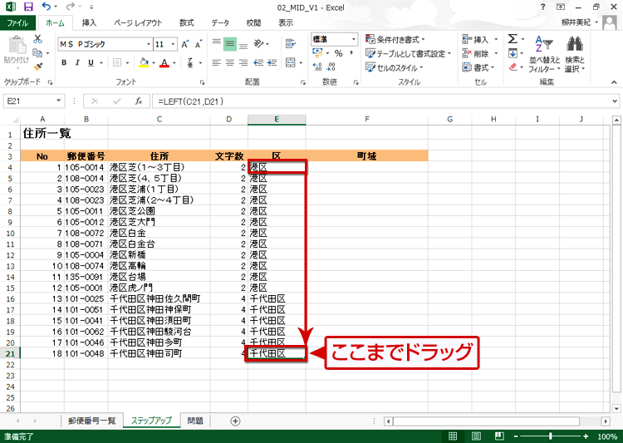Click the Decrease Indent icon
This screenshot has height=443, width=623.
click(x=258, y=62)
